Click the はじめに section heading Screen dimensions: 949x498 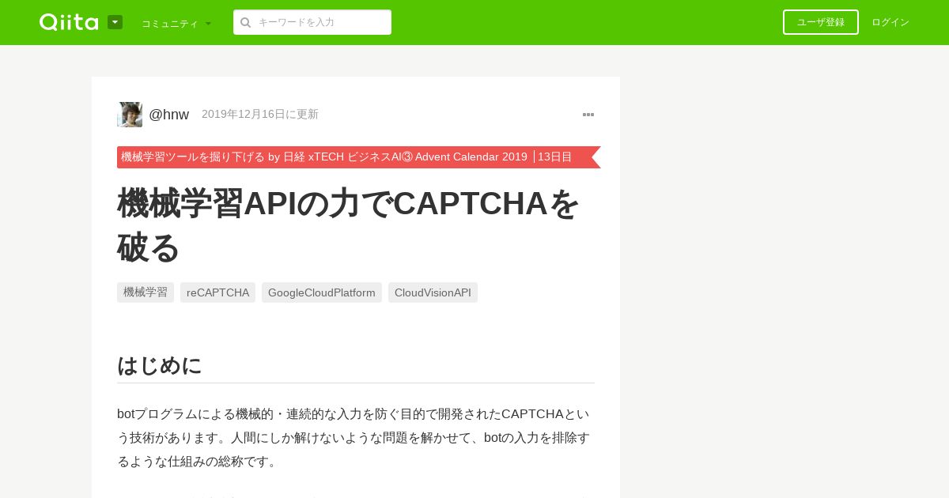click(x=159, y=365)
